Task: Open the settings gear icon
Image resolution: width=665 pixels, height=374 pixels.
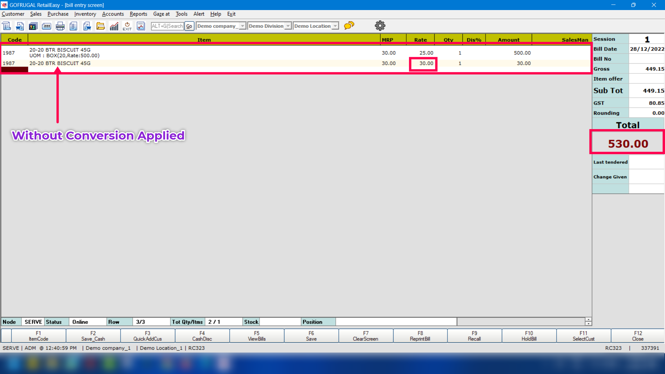Action: pyautogui.click(x=380, y=26)
